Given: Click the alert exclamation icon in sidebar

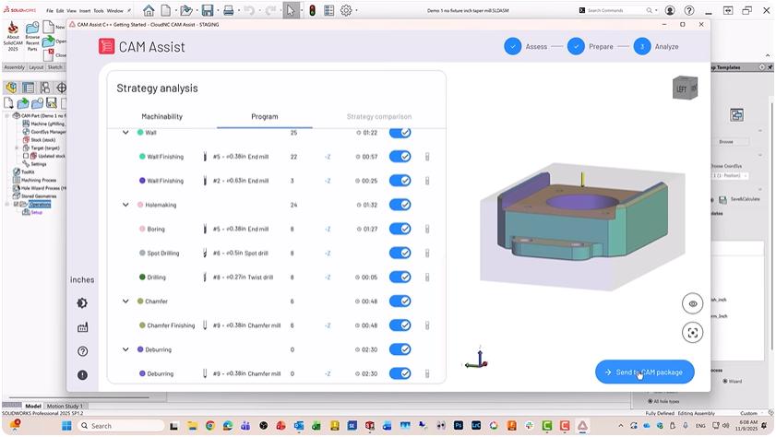Looking at the screenshot, I should tap(82, 375).
